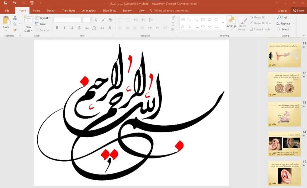This screenshot has height=188, width=307.
Task: Switch to the Insert tab
Action: 36,10
